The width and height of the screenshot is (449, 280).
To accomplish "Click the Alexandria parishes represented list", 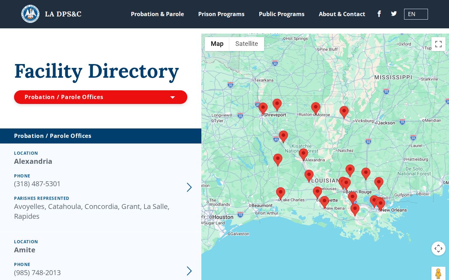I will pyautogui.click(x=92, y=211).
